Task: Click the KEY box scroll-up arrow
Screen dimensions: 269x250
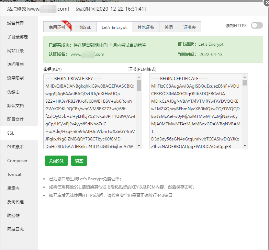Action: (139, 77)
